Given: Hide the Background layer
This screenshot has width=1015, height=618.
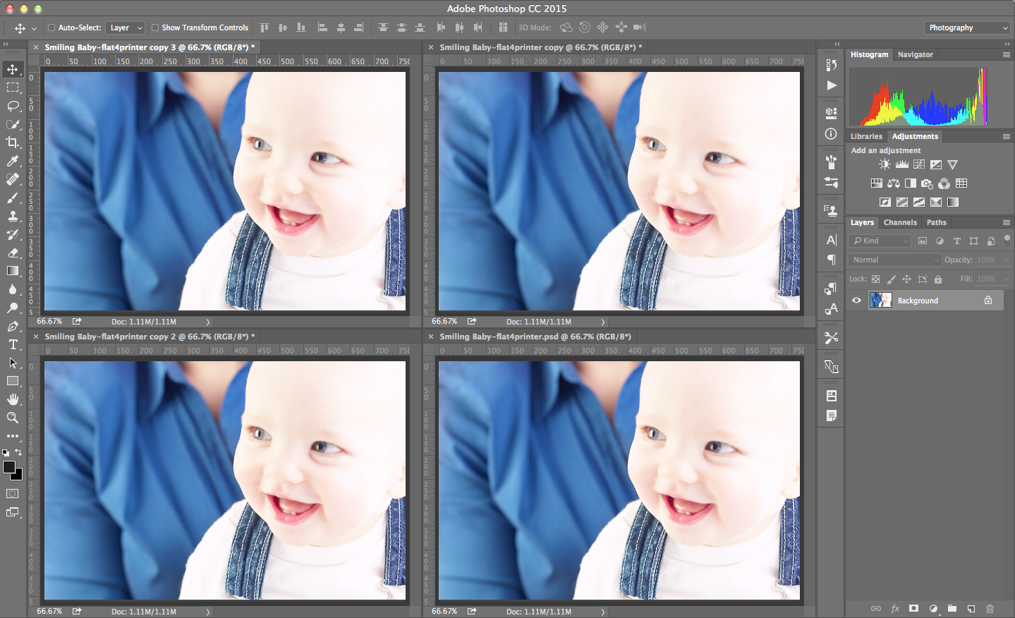Looking at the screenshot, I should point(856,300).
